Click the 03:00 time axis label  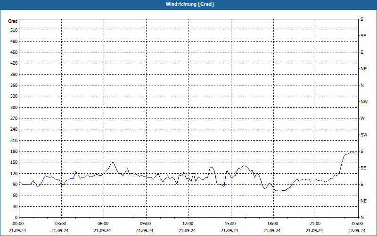pos(62,224)
